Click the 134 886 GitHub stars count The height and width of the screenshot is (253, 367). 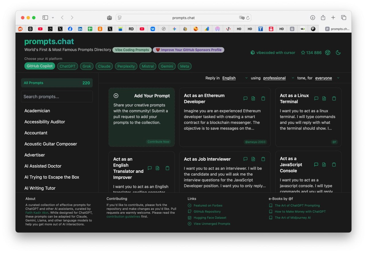pos(311,53)
